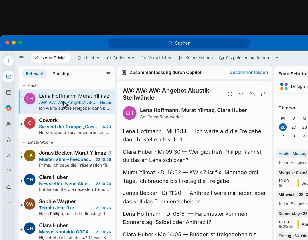This screenshot has width=308, height=240.
Task: Toggle the hamburger navigation pane
Action: click(x=22, y=58)
